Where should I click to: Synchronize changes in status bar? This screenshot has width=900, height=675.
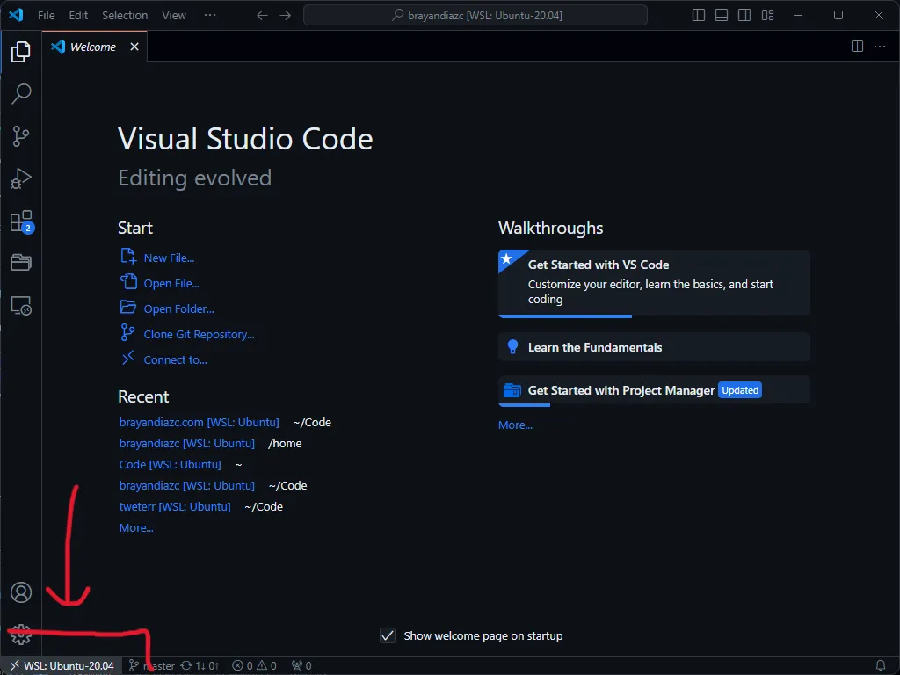coord(200,666)
